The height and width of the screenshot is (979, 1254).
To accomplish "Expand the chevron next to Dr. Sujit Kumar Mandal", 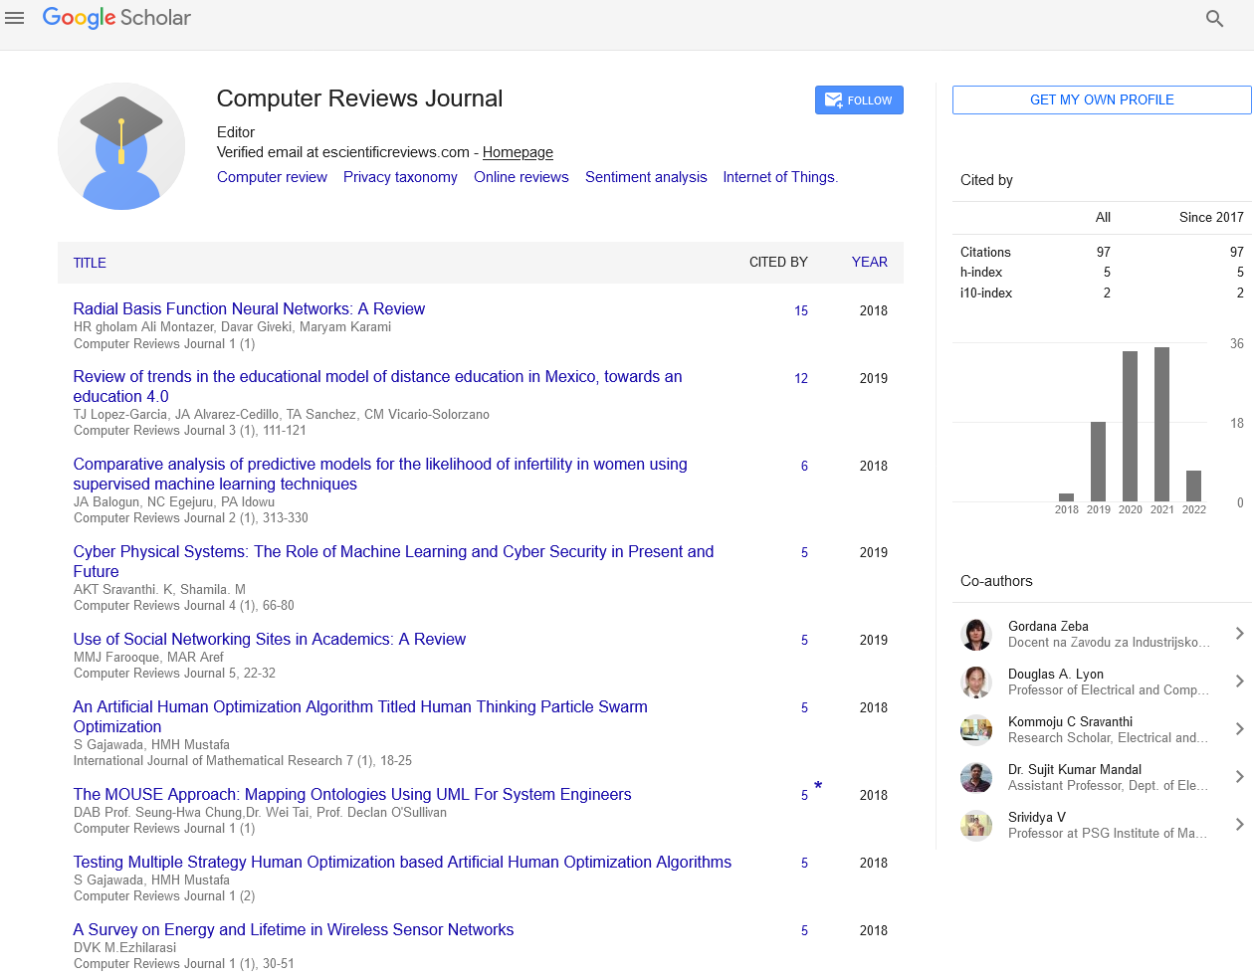I will point(1239,777).
